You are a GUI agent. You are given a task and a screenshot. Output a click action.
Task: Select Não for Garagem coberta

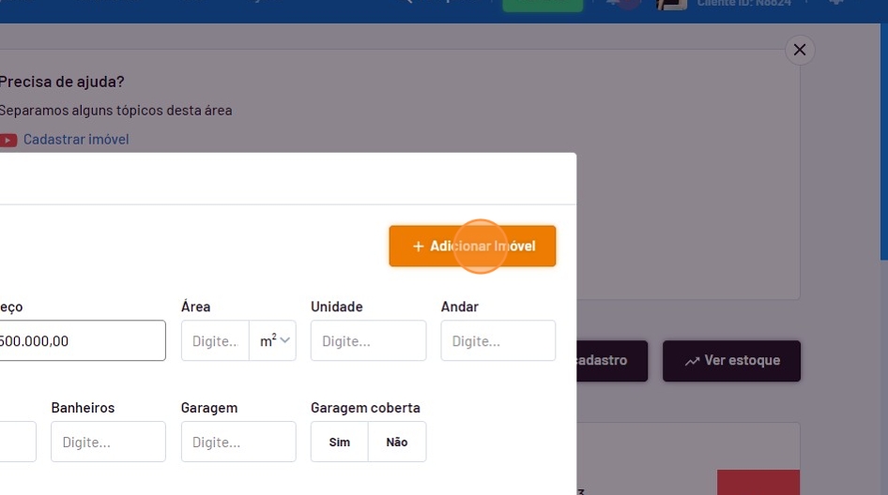click(x=397, y=442)
